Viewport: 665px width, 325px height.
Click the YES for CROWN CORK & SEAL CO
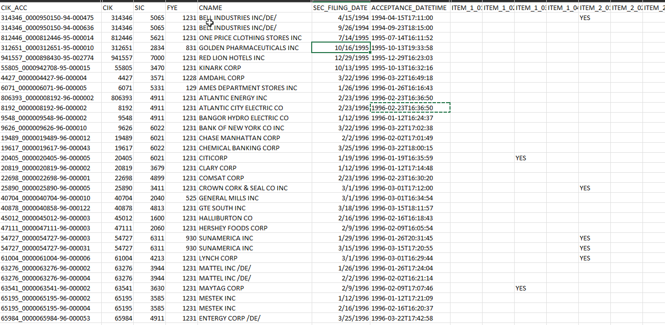tap(585, 188)
